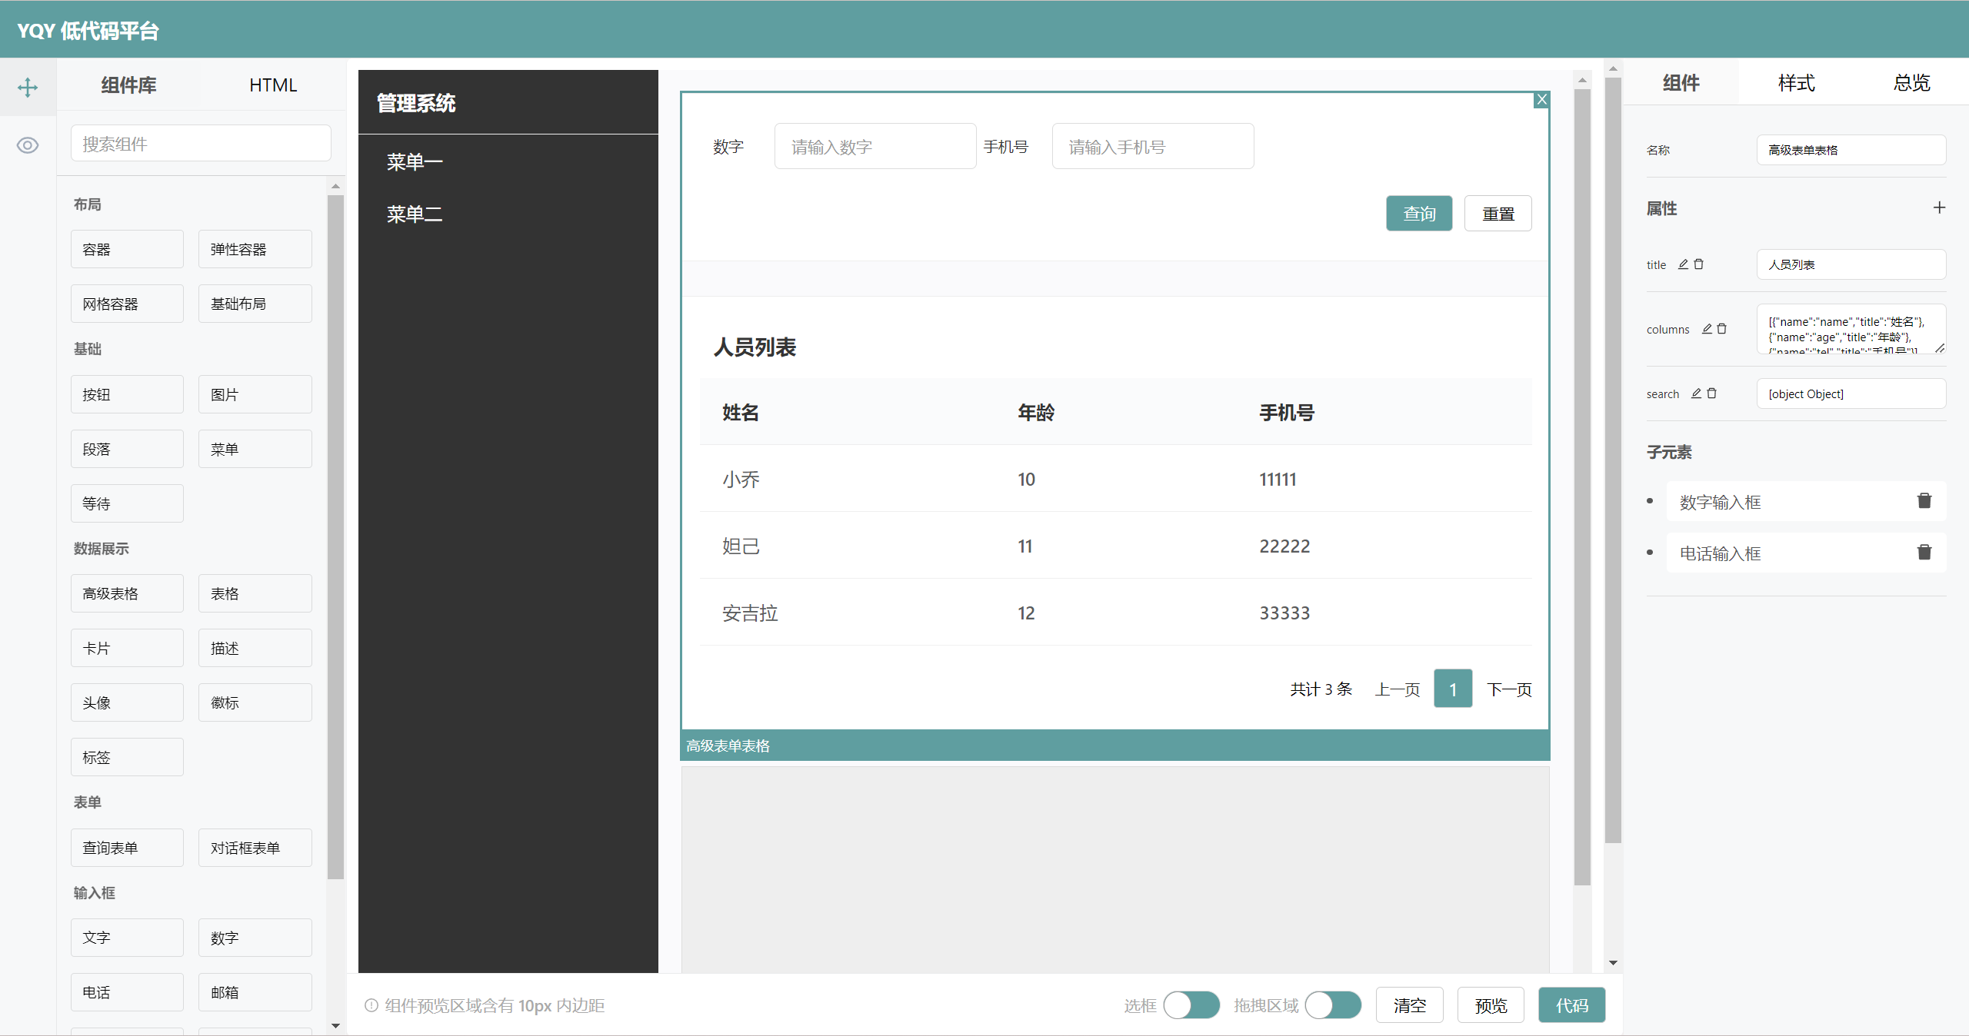Pick the 菜单 component
The image size is (1969, 1036).
[x=255, y=449]
